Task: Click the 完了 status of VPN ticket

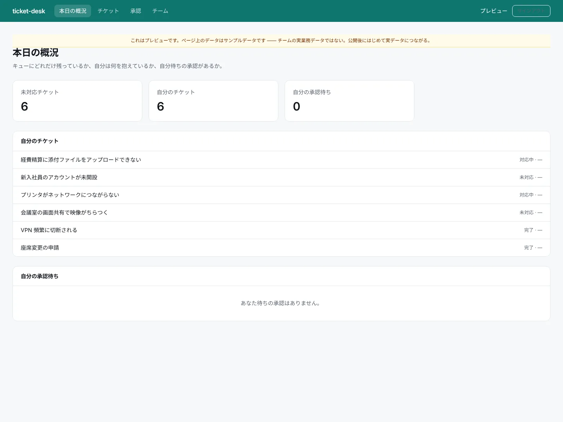Action: pos(529,230)
